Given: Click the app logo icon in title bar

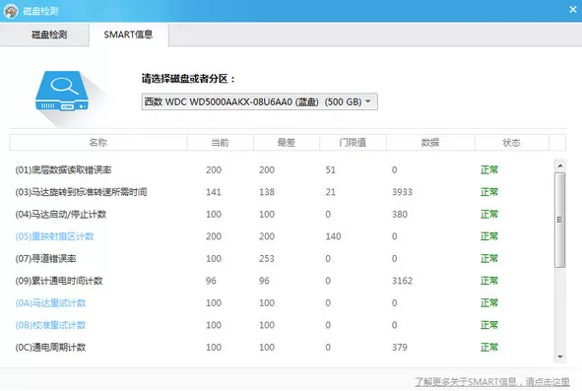Looking at the screenshot, I should click(x=11, y=11).
